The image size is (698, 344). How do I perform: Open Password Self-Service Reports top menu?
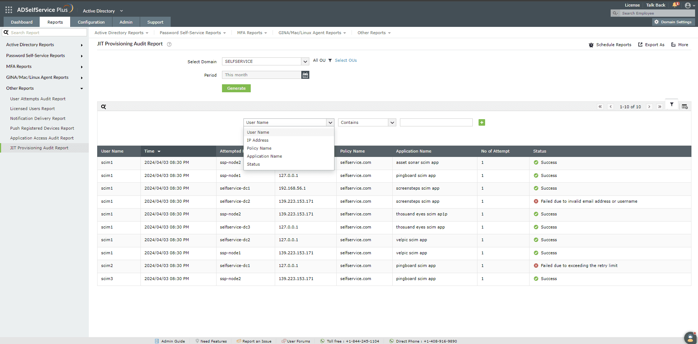pyautogui.click(x=193, y=33)
